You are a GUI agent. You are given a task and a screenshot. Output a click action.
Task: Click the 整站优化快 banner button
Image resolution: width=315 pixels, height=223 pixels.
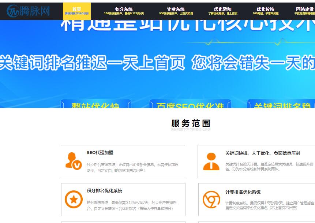coord(95,104)
